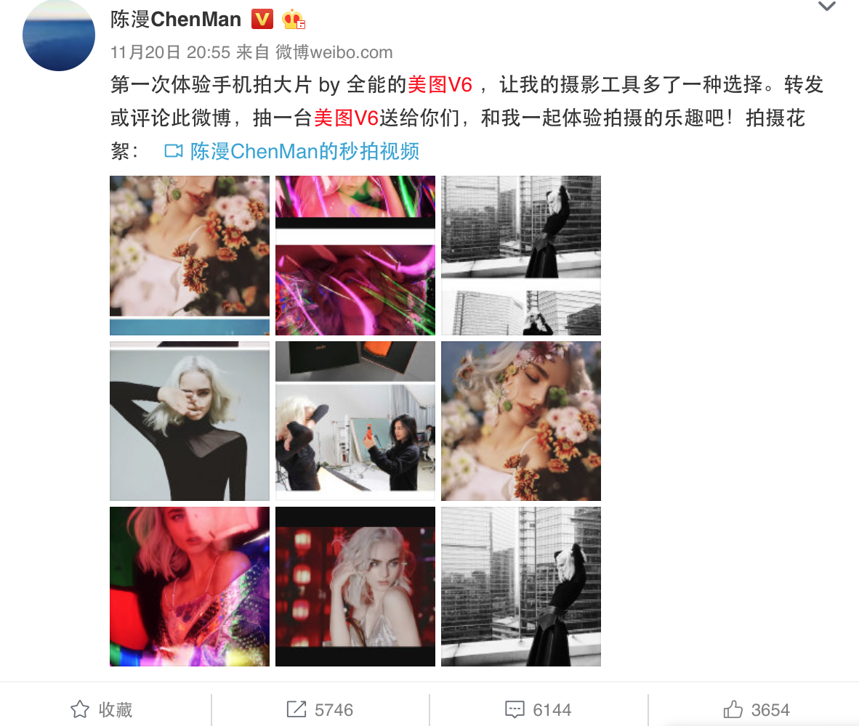Open the 微博weibo.com source link

point(334,52)
